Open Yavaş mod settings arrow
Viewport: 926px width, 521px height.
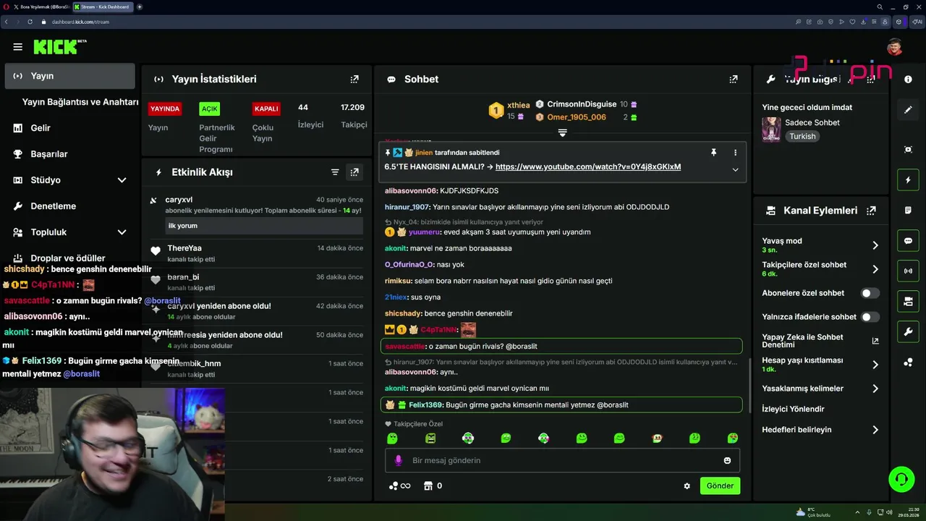pos(875,245)
